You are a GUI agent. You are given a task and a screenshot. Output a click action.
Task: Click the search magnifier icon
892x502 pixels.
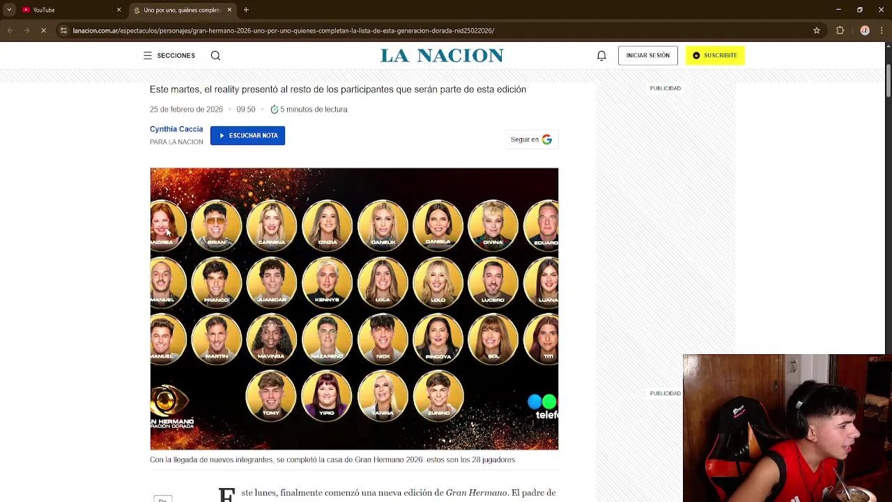click(x=215, y=55)
